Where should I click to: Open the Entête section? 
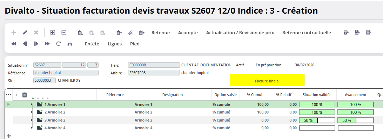(x=92, y=44)
